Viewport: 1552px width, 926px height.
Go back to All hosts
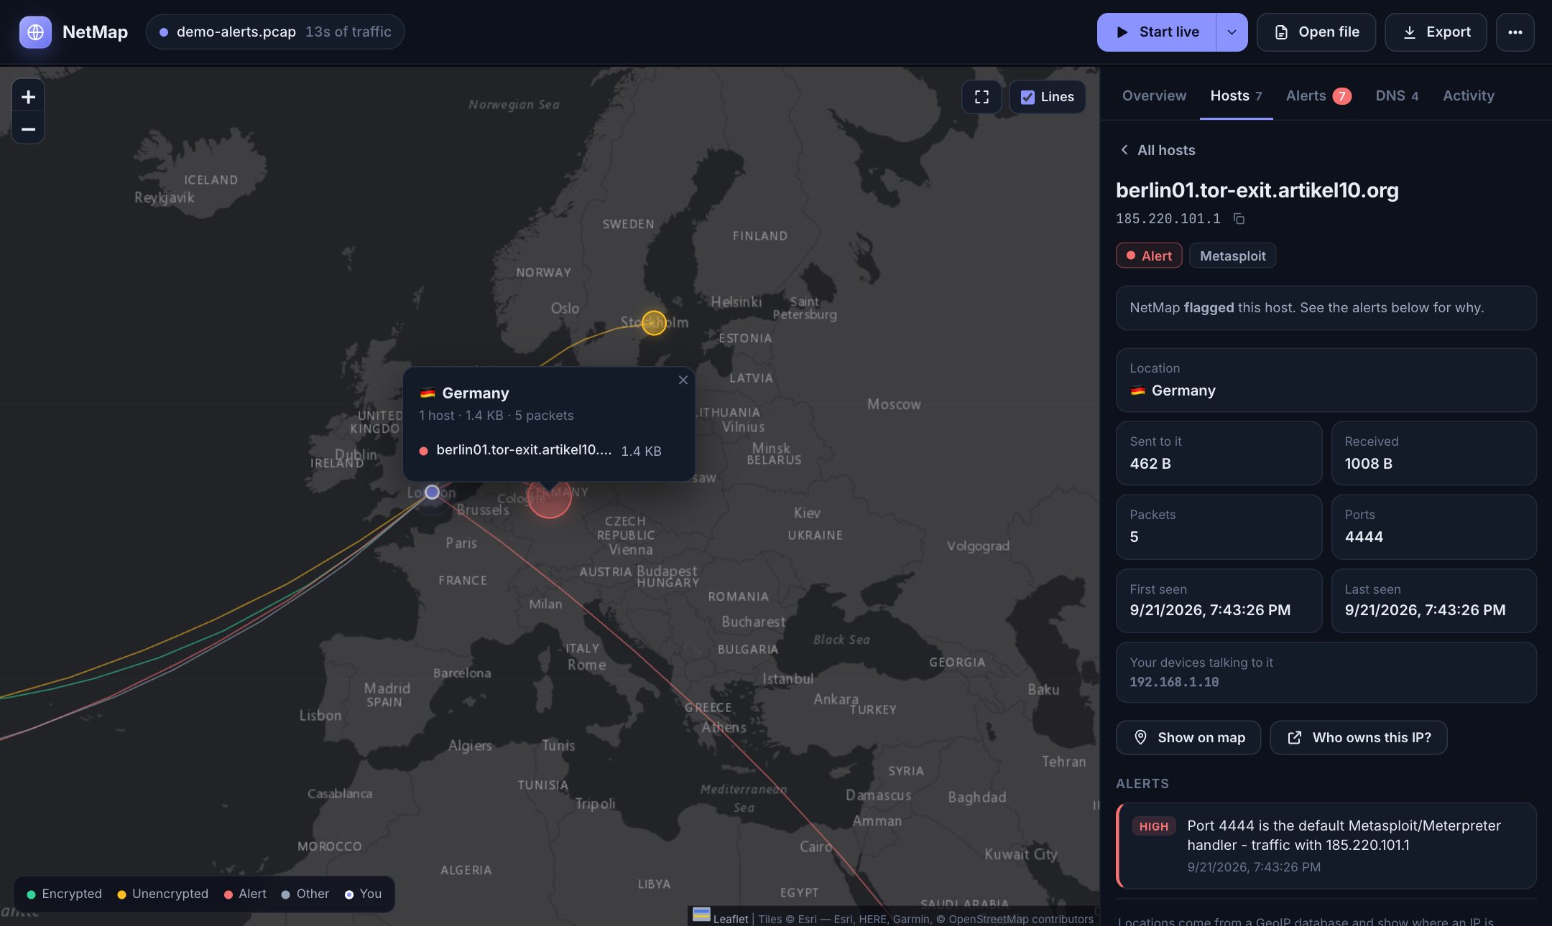(x=1158, y=150)
